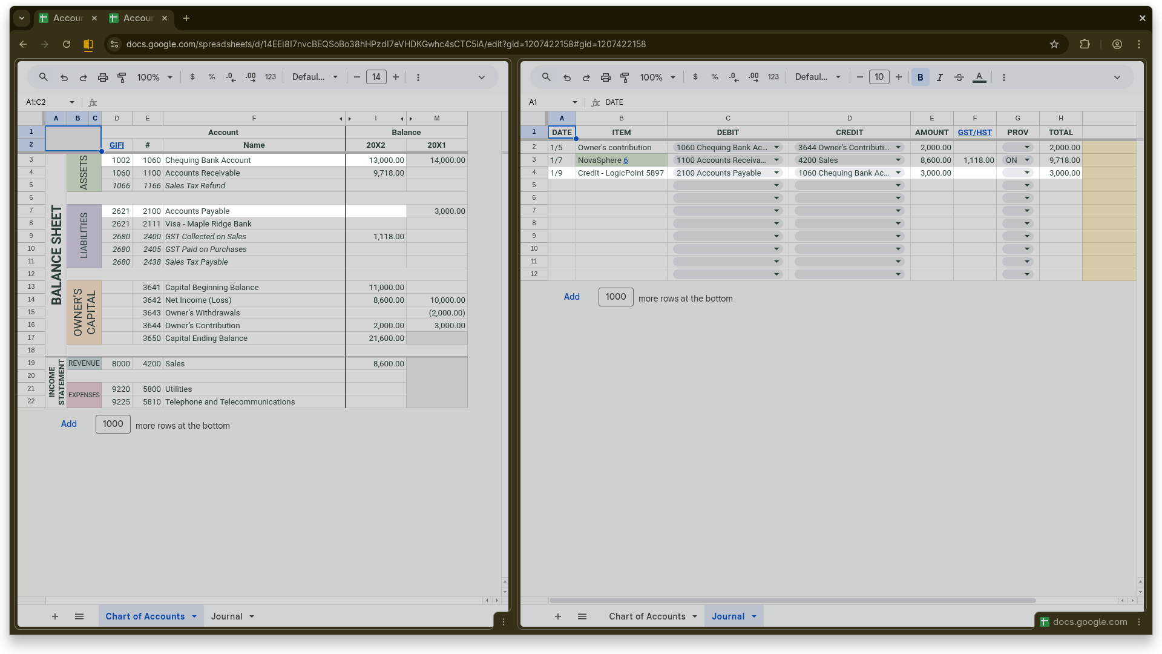
Task: Open the DEBIT dropdown in journal row 5
Action: tap(776, 185)
